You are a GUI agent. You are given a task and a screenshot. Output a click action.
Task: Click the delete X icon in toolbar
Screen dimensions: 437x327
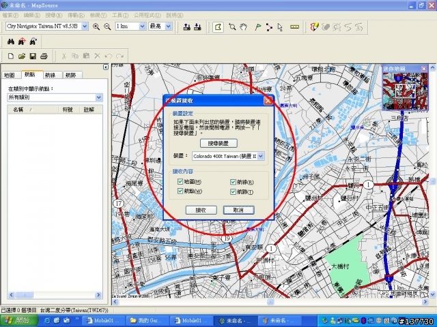click(x=97, y=56)
